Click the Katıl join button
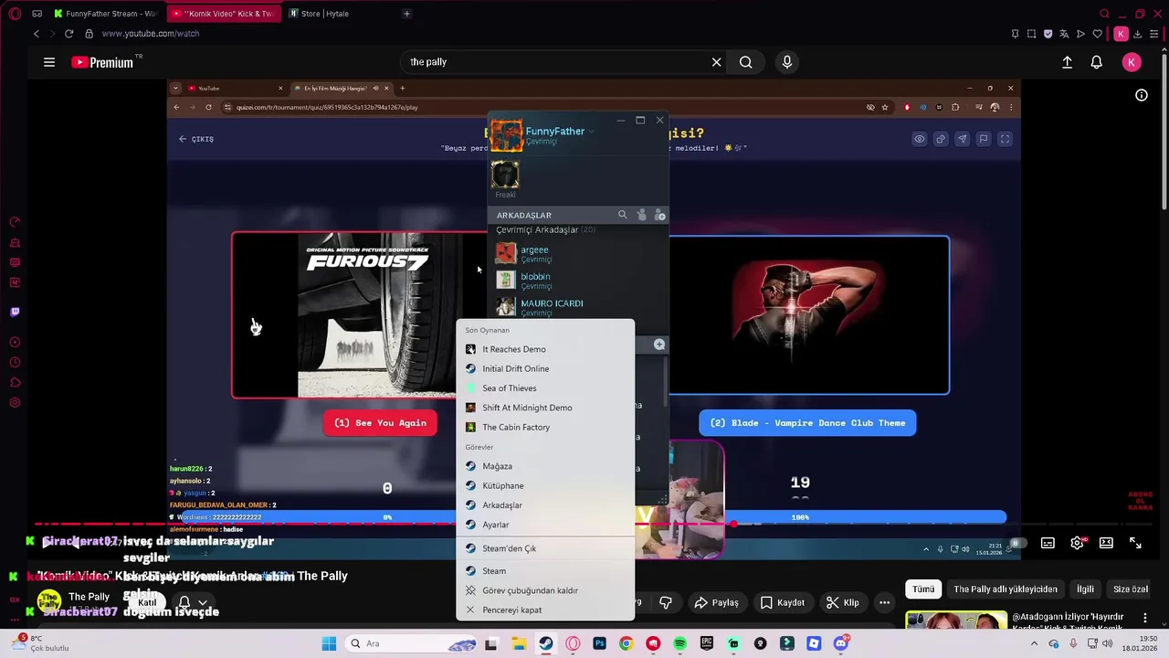 point(148,602)
